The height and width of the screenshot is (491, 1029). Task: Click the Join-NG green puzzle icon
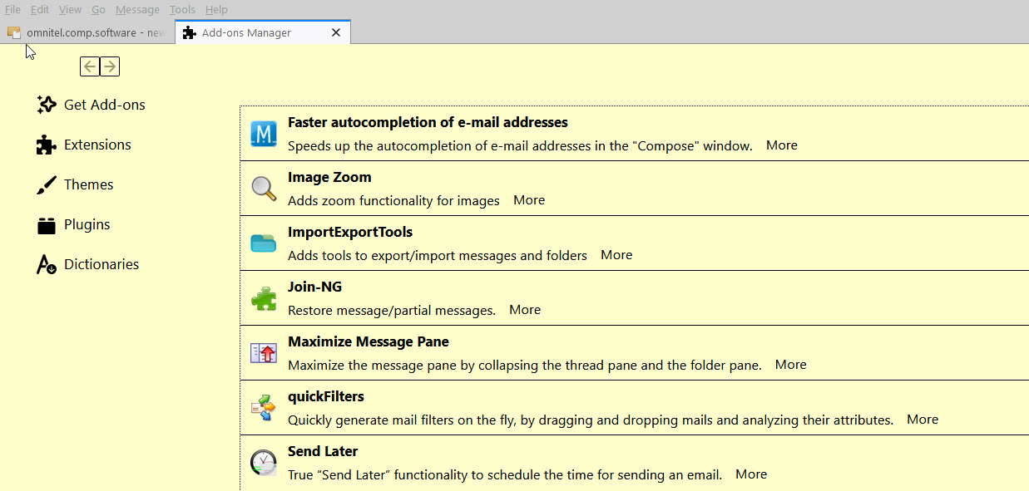pos(264,298)
